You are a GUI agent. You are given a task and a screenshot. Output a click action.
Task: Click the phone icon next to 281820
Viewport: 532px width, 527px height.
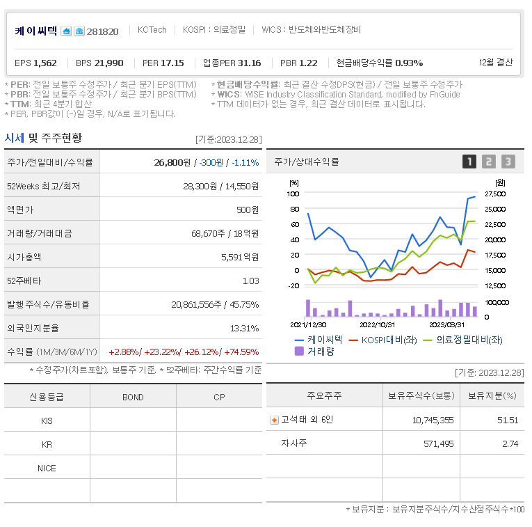[79, 31]
